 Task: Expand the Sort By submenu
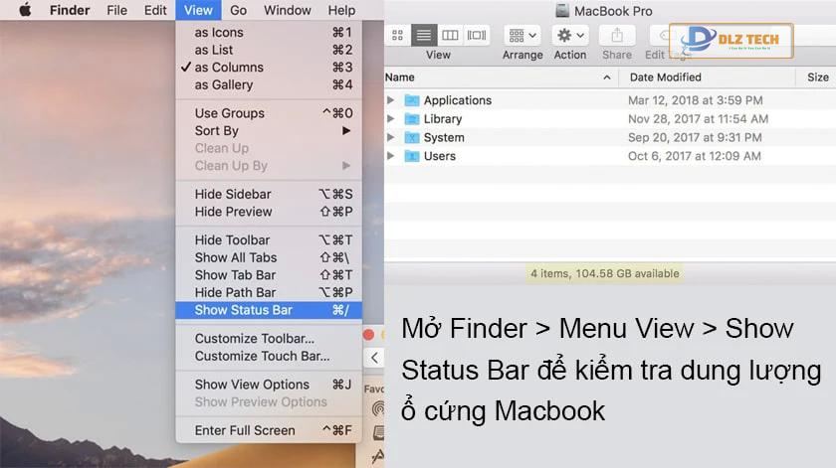click(x=269, y=131)
